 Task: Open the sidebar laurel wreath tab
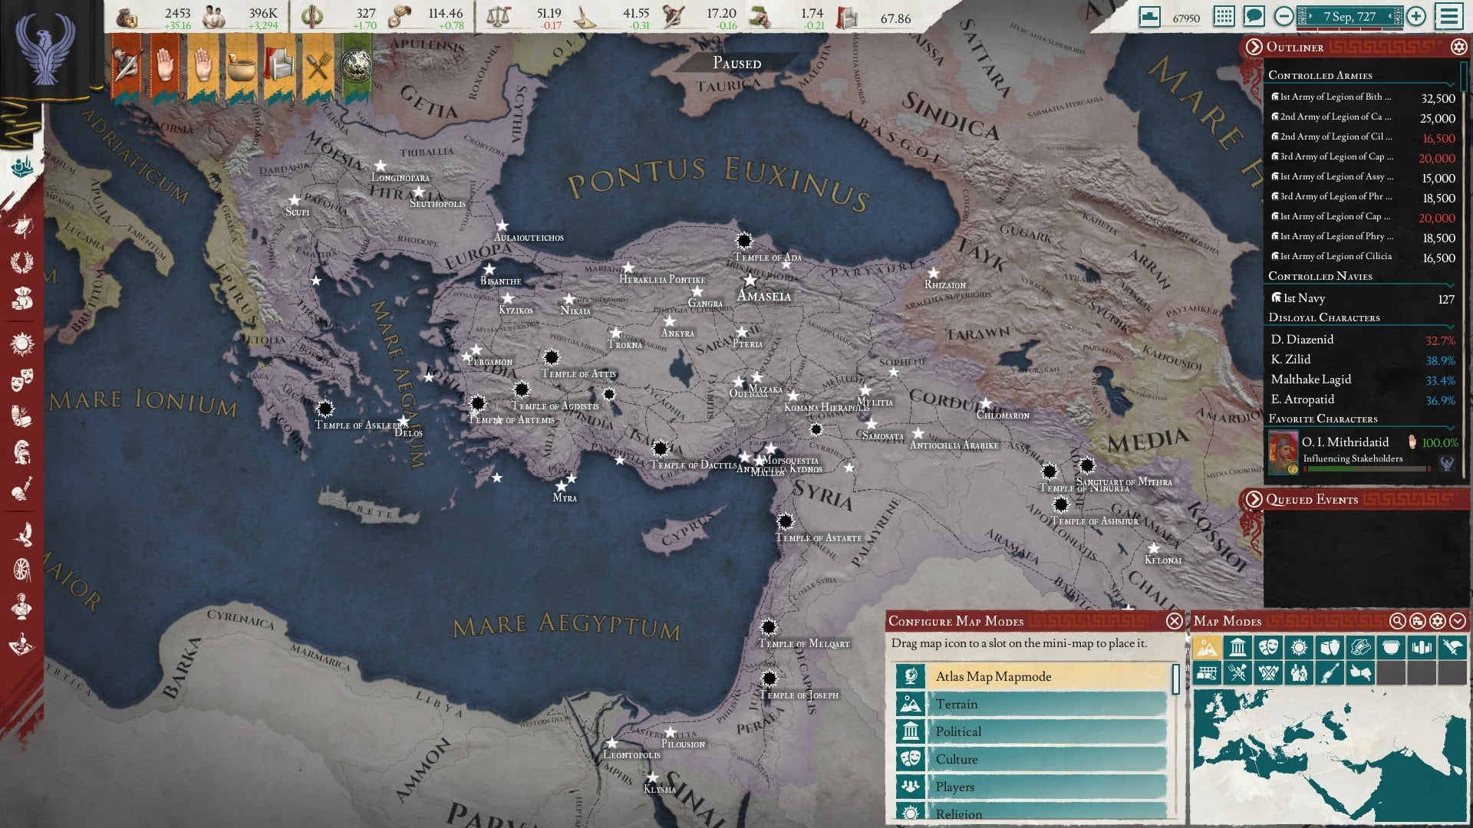22,262
